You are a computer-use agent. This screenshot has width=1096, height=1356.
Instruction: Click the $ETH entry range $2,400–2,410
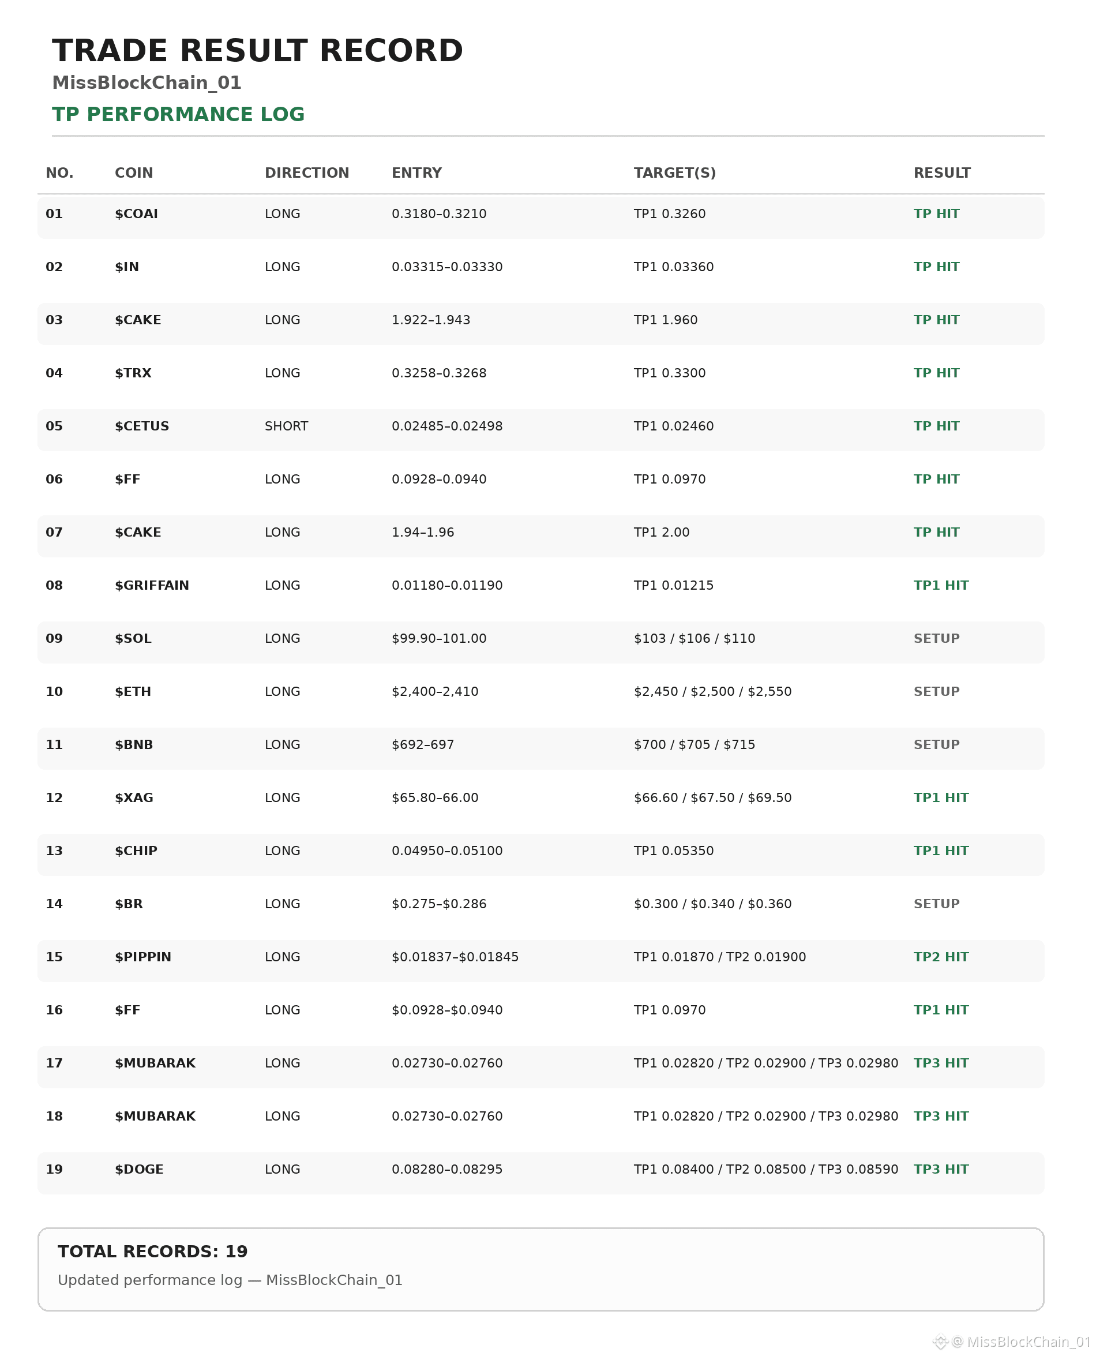tap(435, 692)
